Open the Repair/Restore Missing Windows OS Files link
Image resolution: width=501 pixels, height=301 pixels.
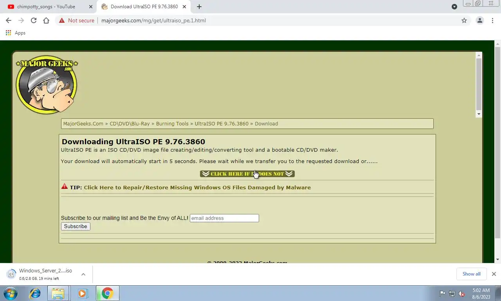(x=197, y=187)
